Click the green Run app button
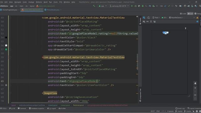Screen dimensions: 201x113 [132, 6]
